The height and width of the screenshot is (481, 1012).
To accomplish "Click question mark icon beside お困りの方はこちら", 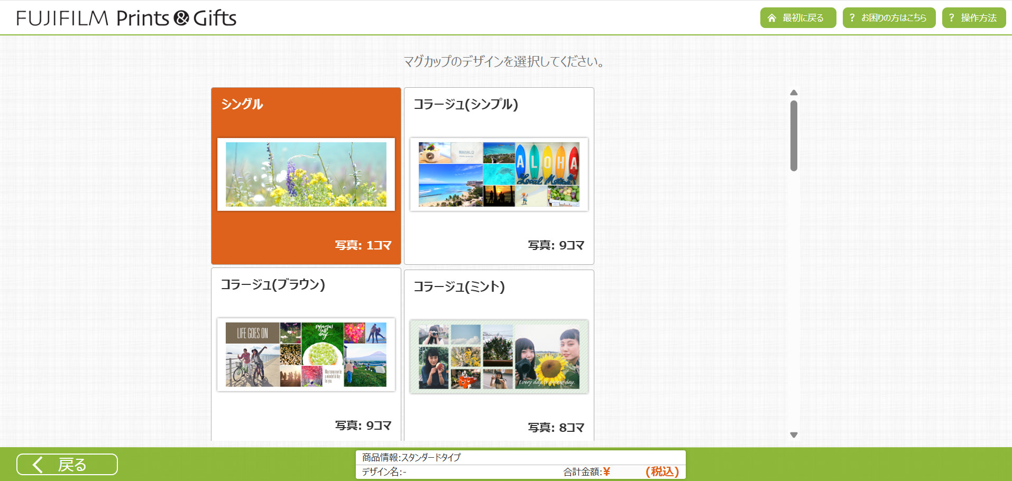I will click(x=852, y=18).
